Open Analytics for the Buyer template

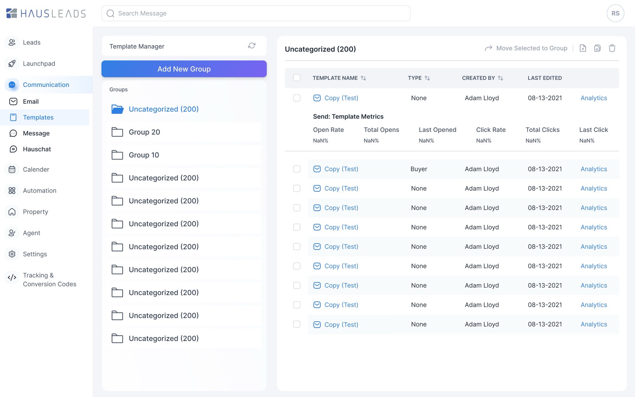[594, 169]
